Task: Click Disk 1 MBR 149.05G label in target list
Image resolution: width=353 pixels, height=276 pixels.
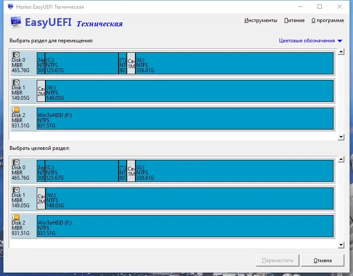Action: pyautogui.click(x=20, y=201)
